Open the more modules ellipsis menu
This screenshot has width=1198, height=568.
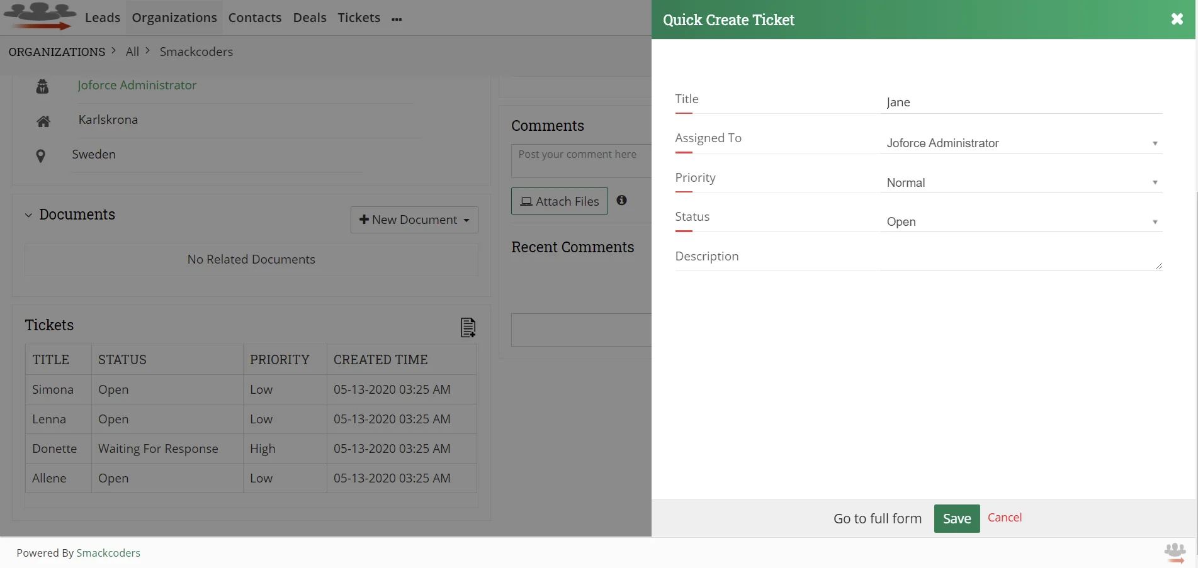pos(397,19)
